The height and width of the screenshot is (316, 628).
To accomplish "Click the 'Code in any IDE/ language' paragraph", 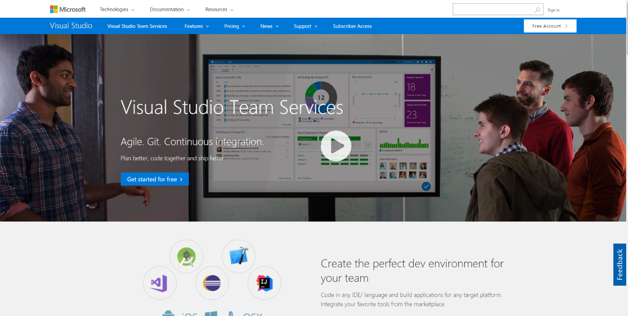I will click(412, 300).
